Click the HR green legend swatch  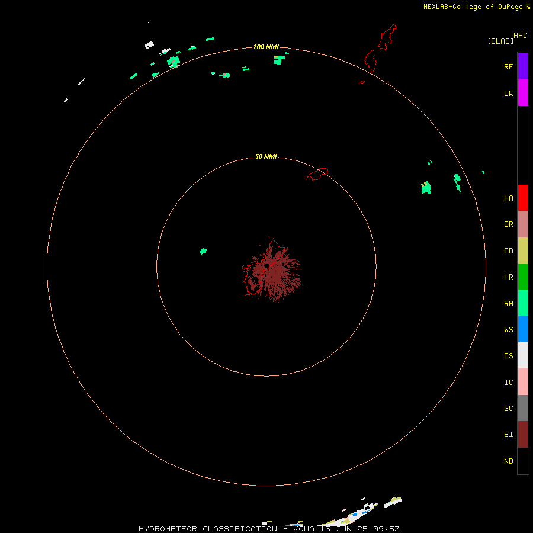click(x=523, y=277)
